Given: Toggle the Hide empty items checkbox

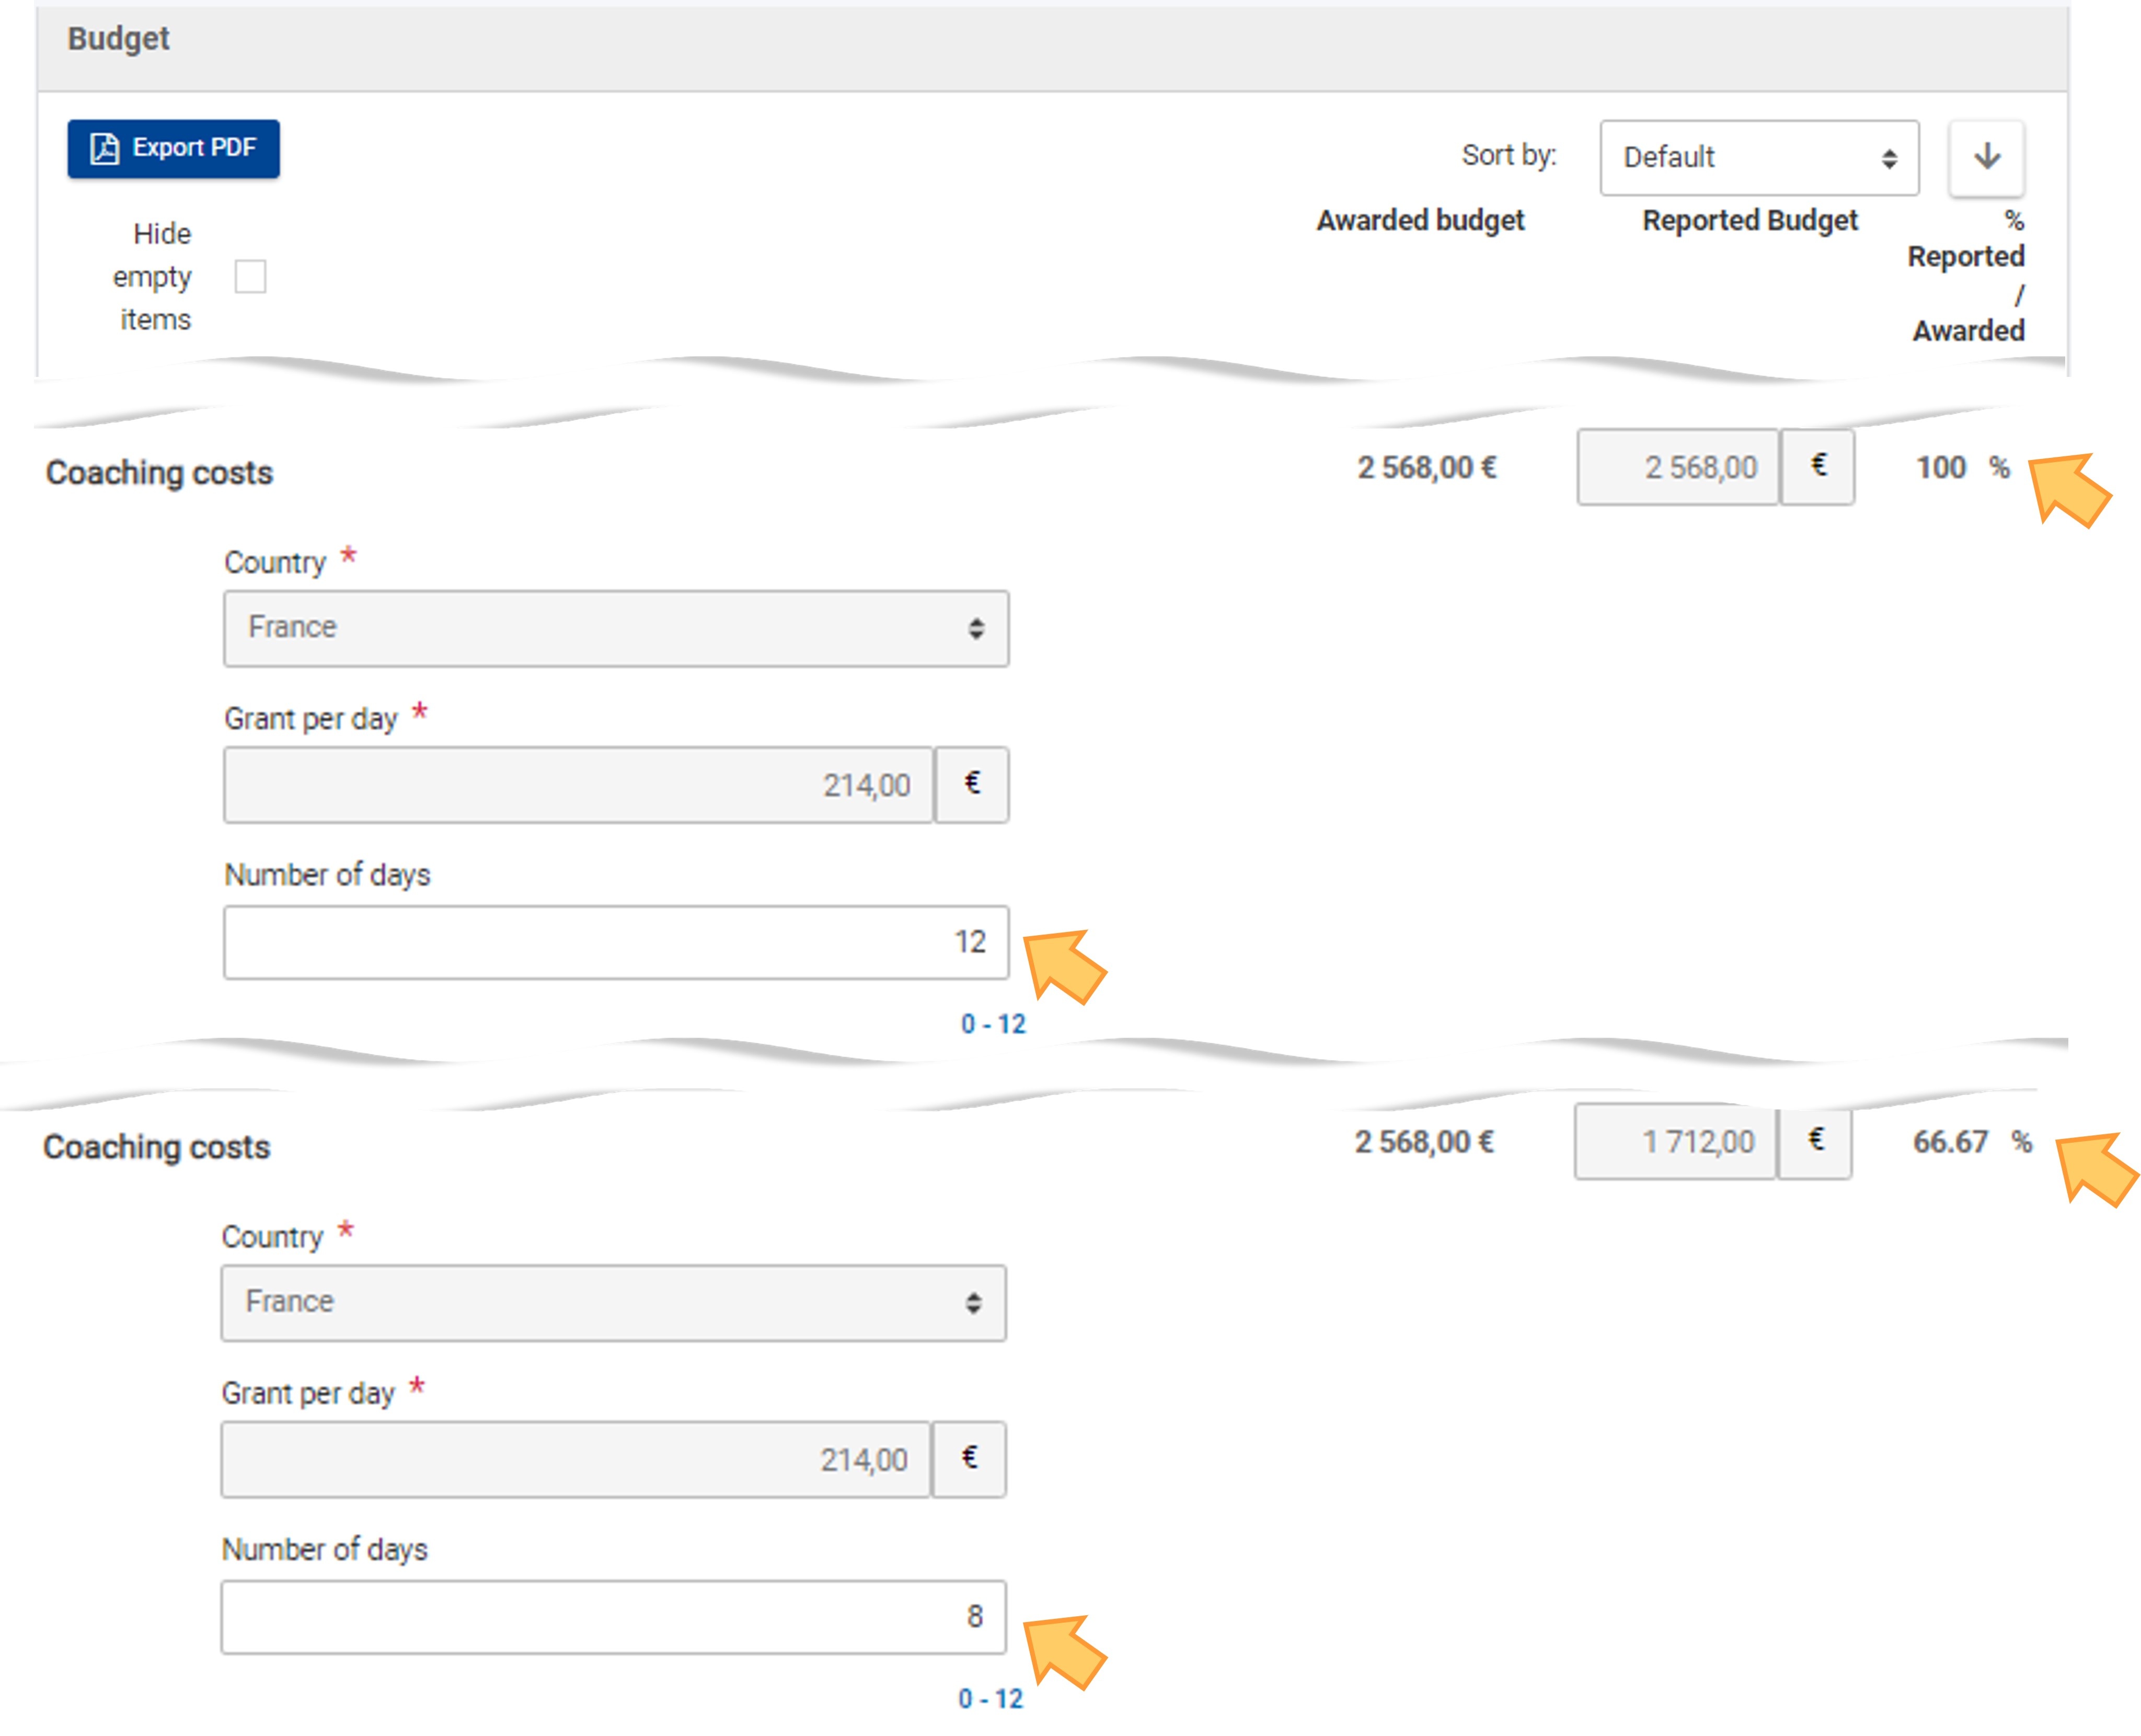Looking at the screenshot, I should tap(250, 276).
